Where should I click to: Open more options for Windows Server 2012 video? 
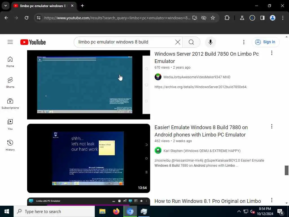tap(272, 53)
